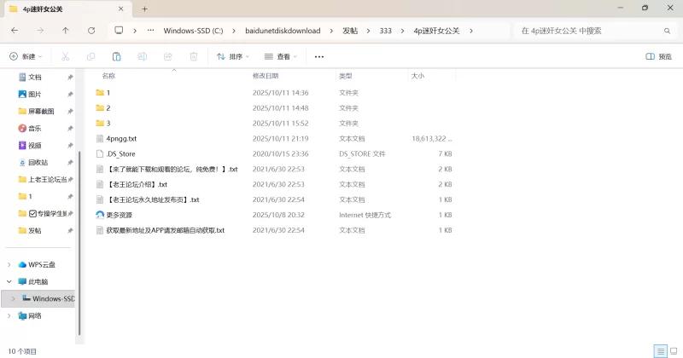
Task: Click the 新建 new item button
Action: (x=26, y=56)
